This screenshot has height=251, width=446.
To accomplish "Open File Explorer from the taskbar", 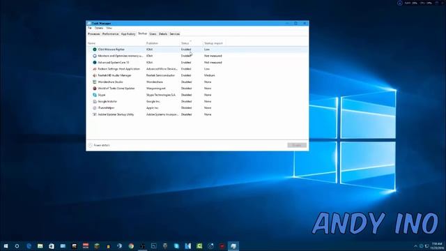I will coord(40,246).
